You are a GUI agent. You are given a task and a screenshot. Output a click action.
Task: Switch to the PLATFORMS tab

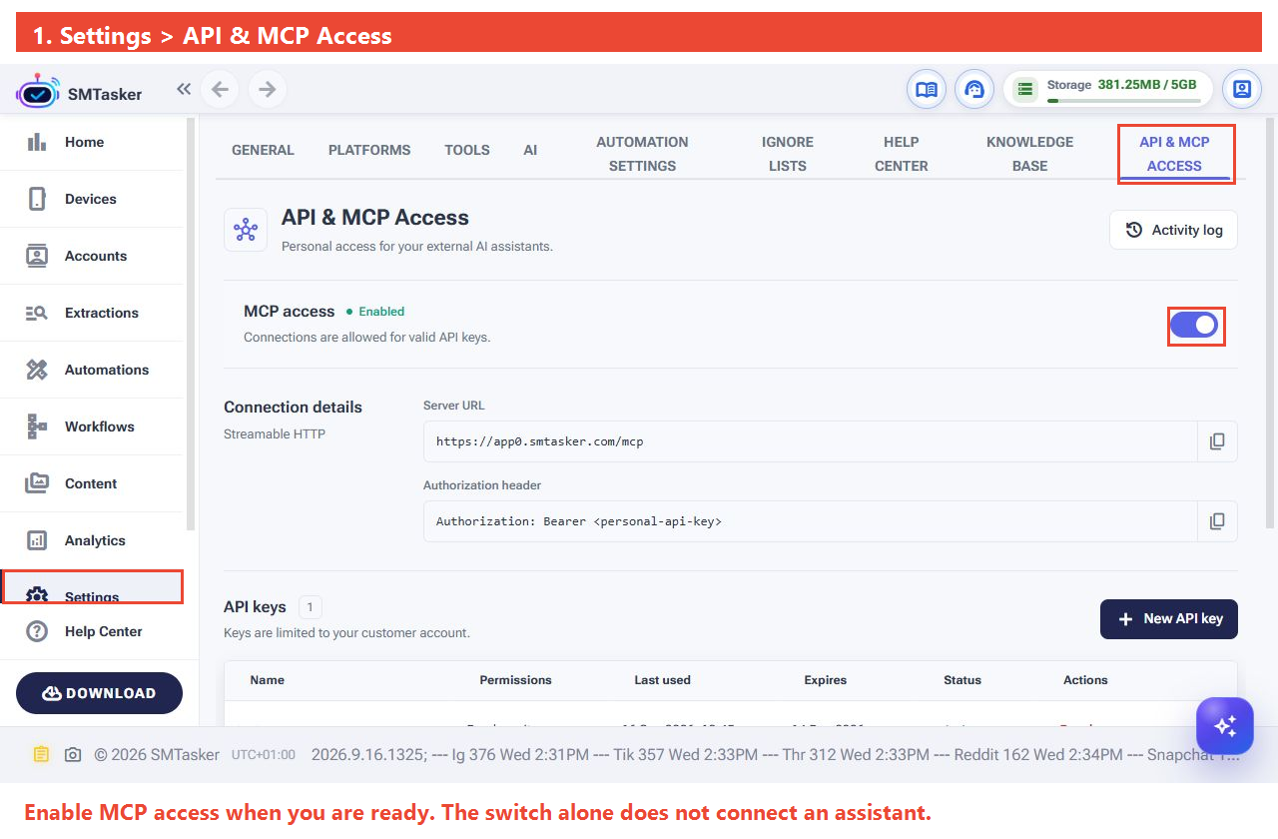369,150
